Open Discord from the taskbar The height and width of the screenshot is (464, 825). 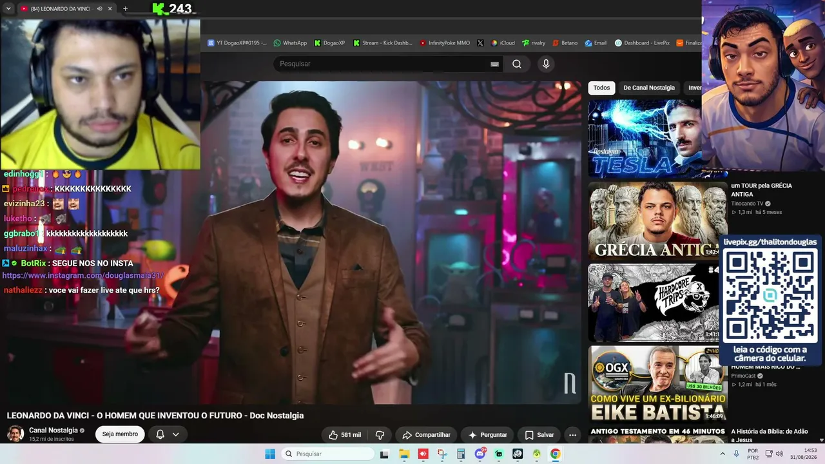pos(480,454)
